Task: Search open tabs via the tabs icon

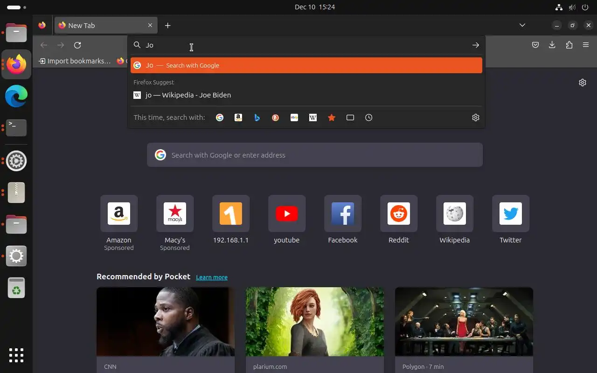Action: point(350,117)
